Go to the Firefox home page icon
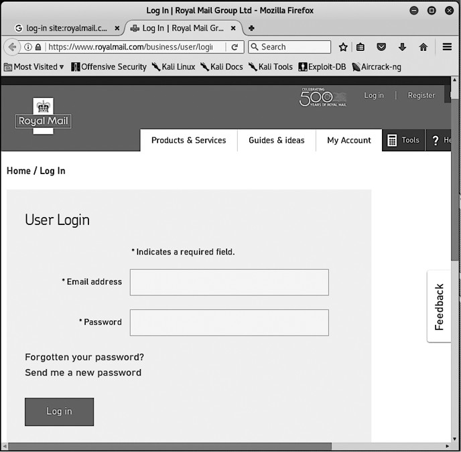Screen dimensions: 461x452 pyautogui.click(x=423, y=47)
